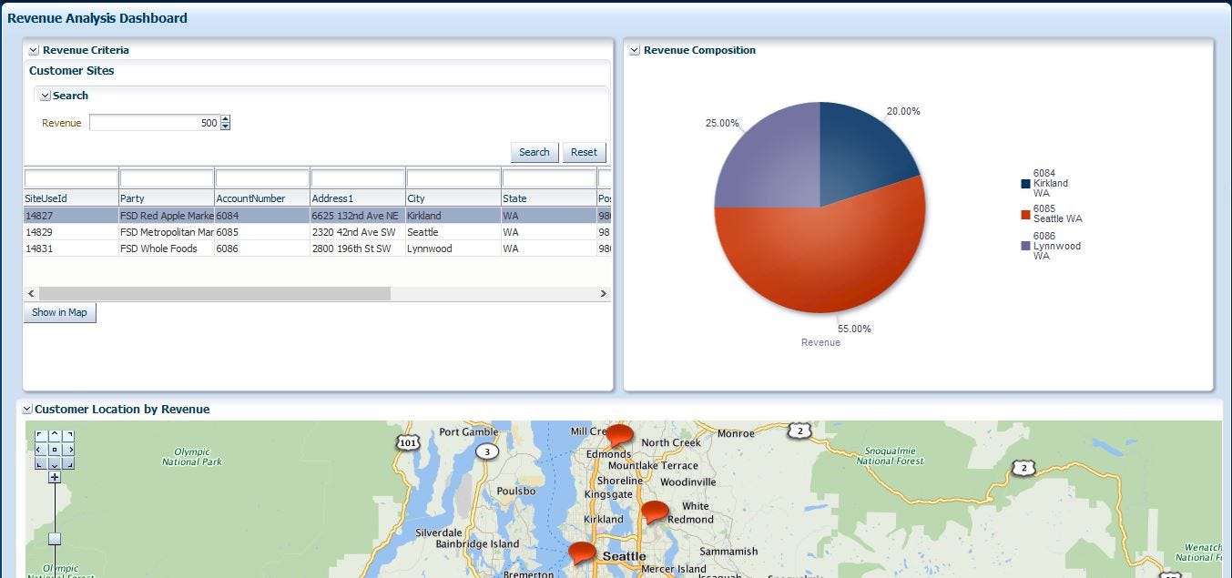Collapse the Search section
This screenshot has width=1232, height=578.
click(x=45, y=96)
